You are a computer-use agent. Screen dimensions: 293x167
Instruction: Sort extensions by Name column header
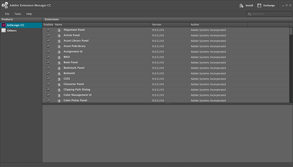pyautogui.click(x=103, y=25)
